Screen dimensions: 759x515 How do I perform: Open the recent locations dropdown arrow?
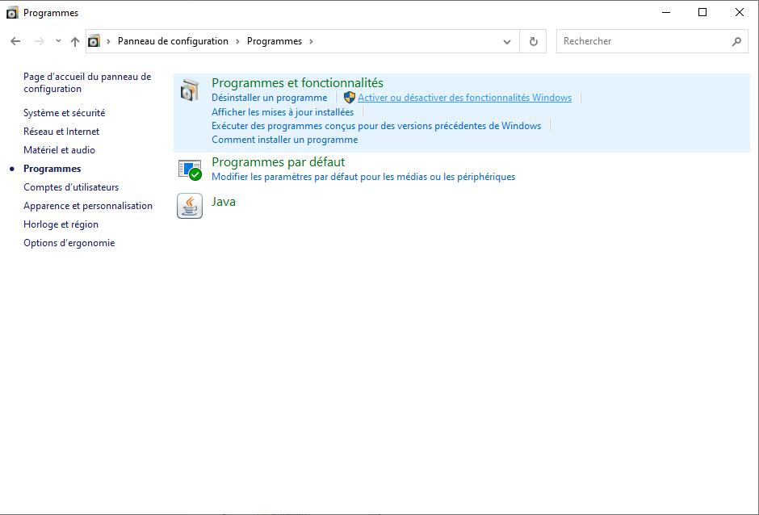click(58, 41)
